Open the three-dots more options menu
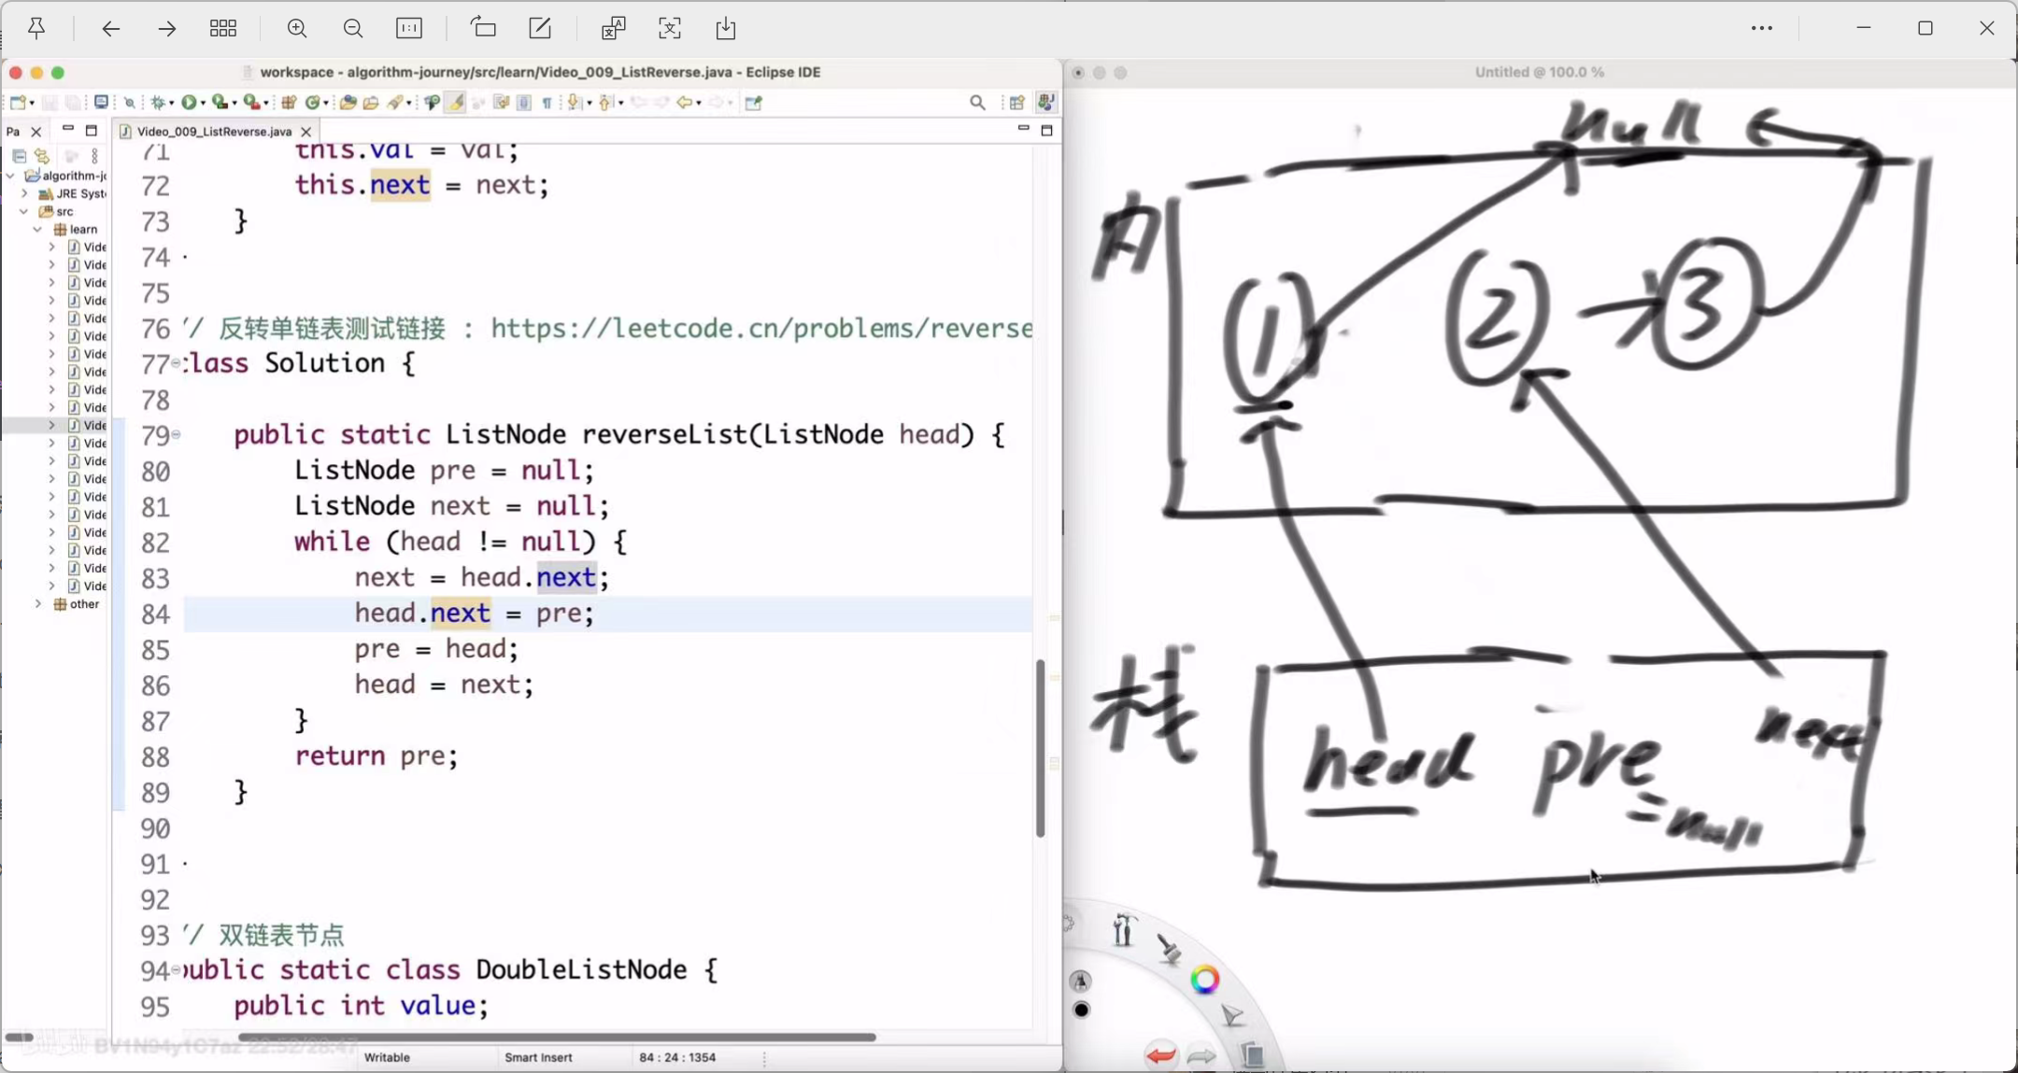This screenshot has height=1073, width=2018. click(x=1762, y=28)
